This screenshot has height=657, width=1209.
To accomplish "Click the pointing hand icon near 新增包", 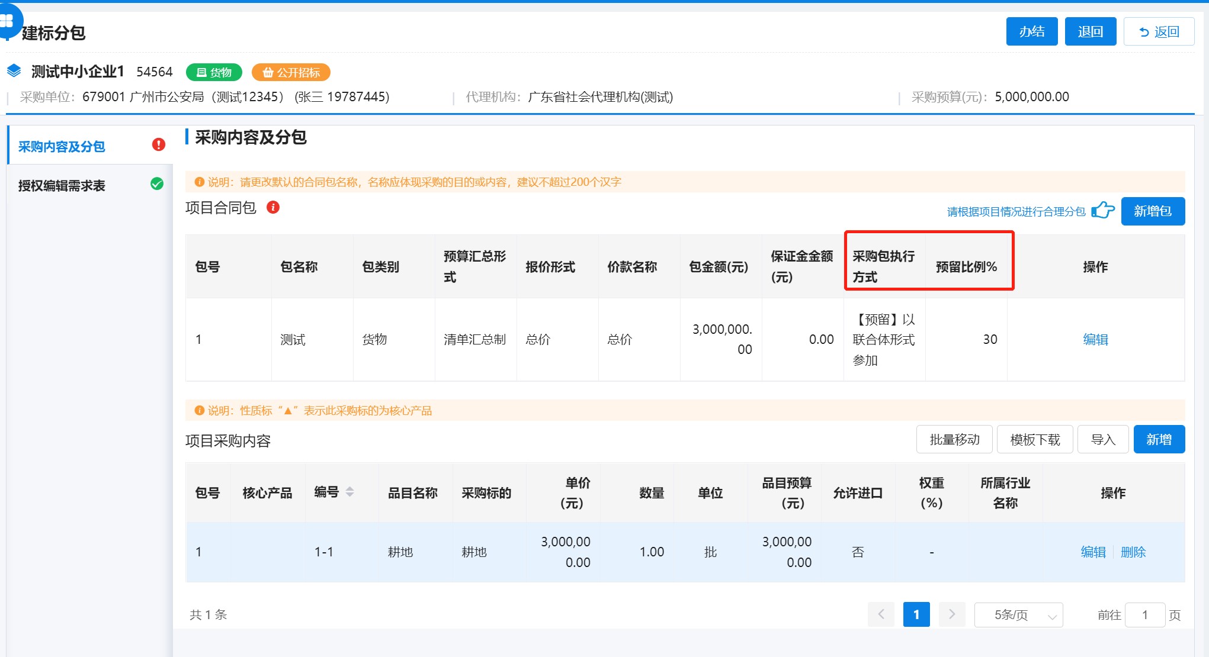I will pyautogui.click(x=1102, y=210).
